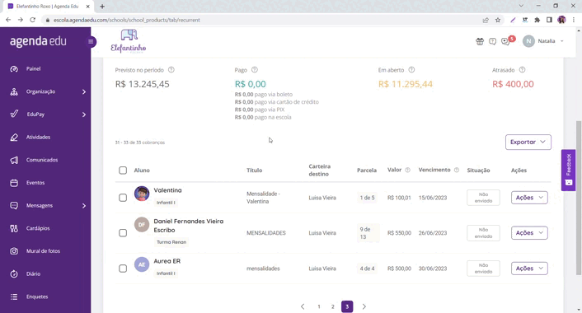
Task: Click the page vertical scrollbar
Action: click(x=578, y=198)
